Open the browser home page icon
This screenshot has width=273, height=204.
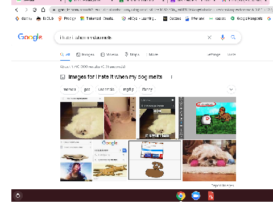pyautogui.click(x=43, y=10)
